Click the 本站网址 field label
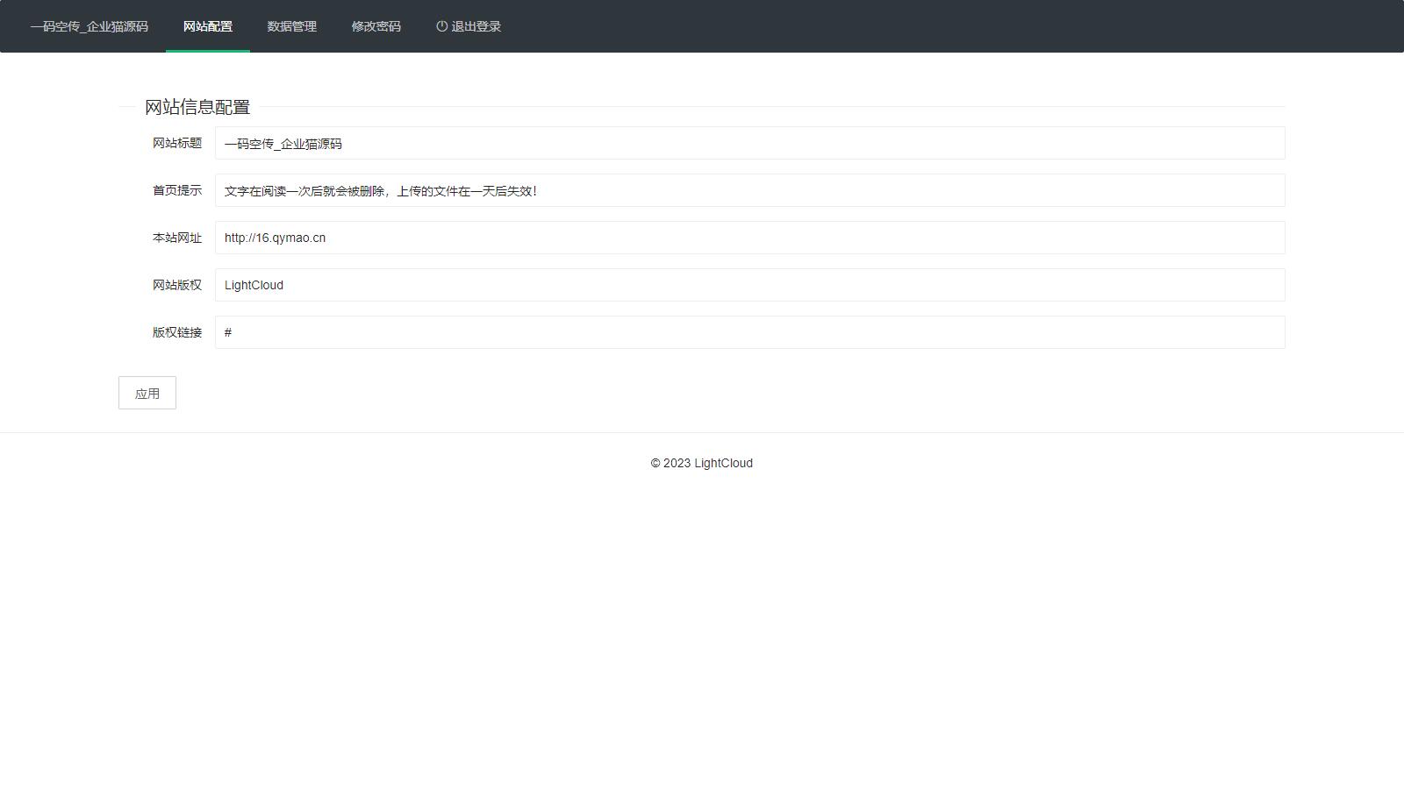Viewport: 1404px width, 789px height. coord(177,238)
